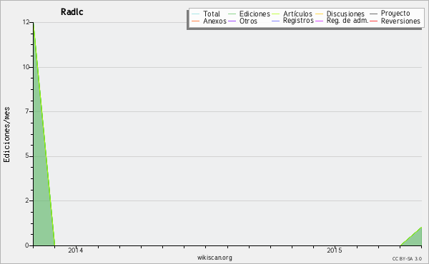Click the small green rise at chart end

[x=415, y=240]
